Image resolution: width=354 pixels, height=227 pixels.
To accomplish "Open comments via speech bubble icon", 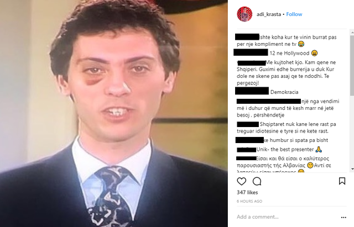I will coord(257,182).
